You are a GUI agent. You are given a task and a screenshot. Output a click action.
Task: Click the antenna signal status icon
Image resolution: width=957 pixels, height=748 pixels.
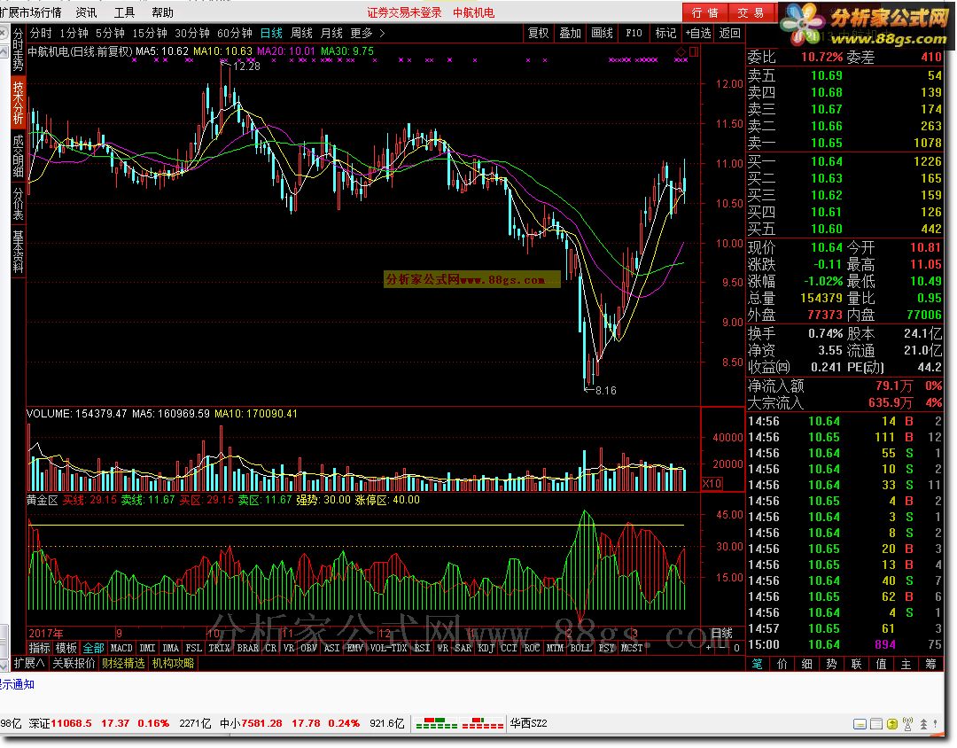point(907,724)
